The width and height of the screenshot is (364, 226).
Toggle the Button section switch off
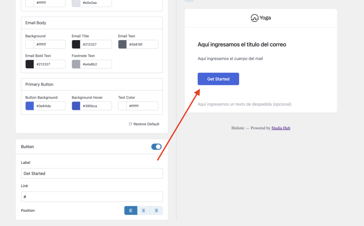pos(156,147)
